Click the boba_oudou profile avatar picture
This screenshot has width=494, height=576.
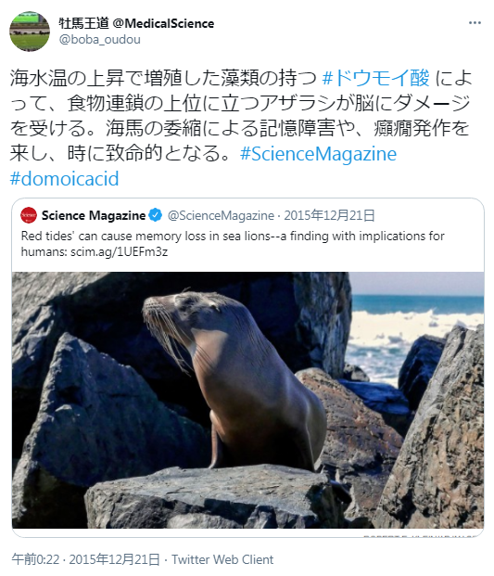coord(30,32)
